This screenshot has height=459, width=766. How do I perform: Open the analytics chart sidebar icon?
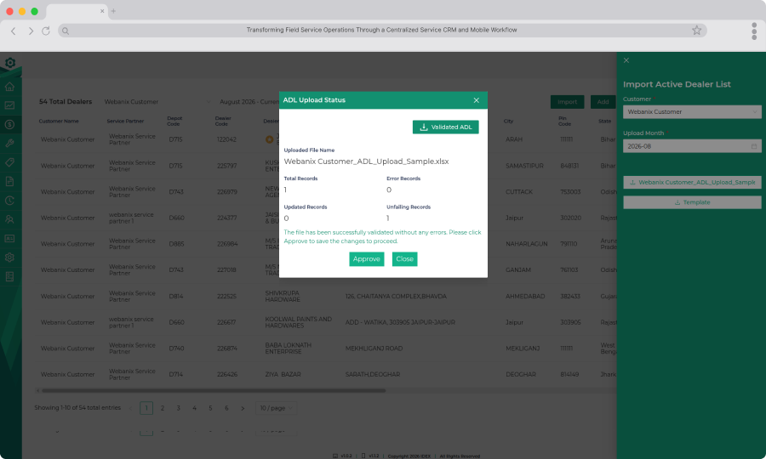click(x=9, y=105)
